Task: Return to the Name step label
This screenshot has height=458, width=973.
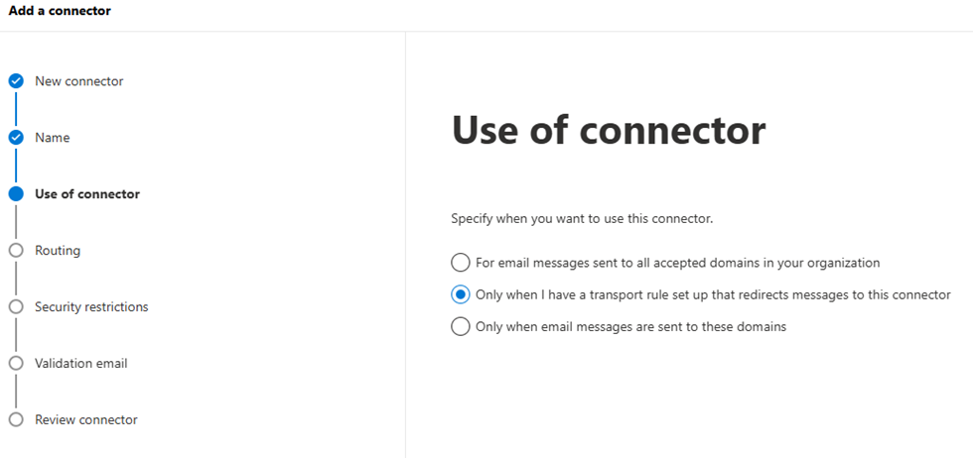Action: coord(53,138)
